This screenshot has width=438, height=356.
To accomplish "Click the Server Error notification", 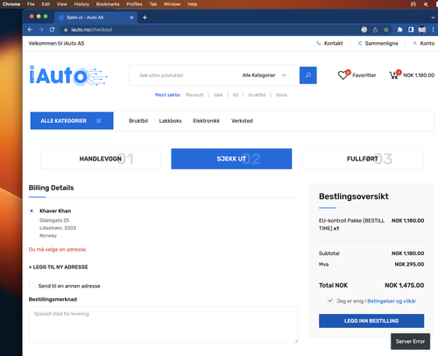I will click(x=410, y=341).
